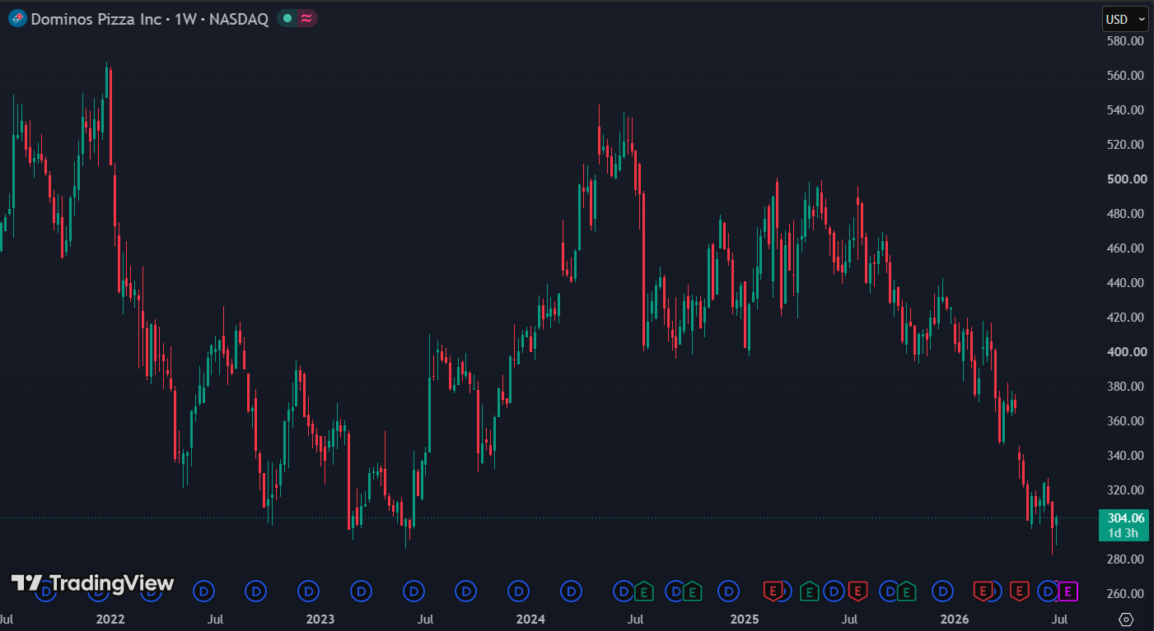This screenshot has width=1154, height=631.
Task: Click the Domino's Pizza symbol logo
Action: pyautogui.click(x=17, y=19)
